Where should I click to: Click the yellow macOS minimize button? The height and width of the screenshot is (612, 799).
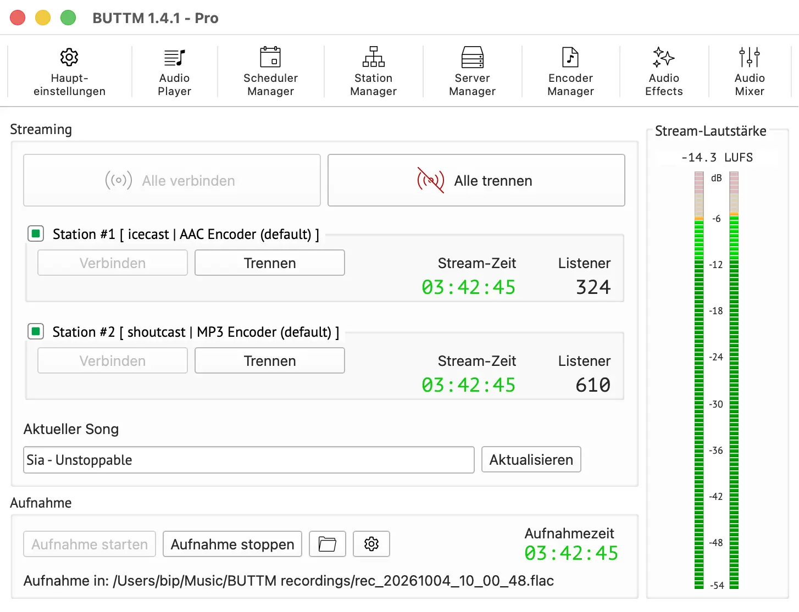tap(43, 18)
